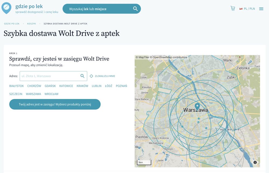Pick LUBLIN as location
269x173 pixels.
(97, 86)
